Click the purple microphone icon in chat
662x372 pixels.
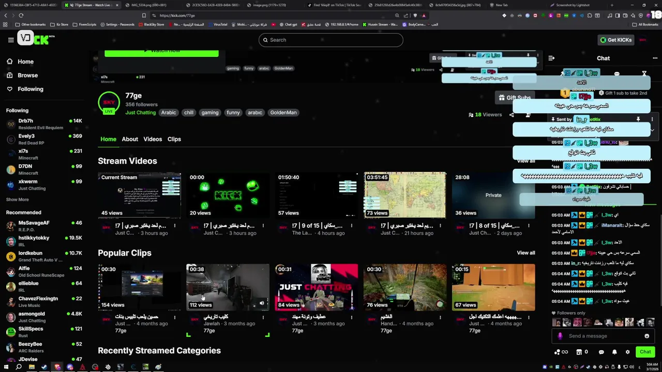coord(560,336)
